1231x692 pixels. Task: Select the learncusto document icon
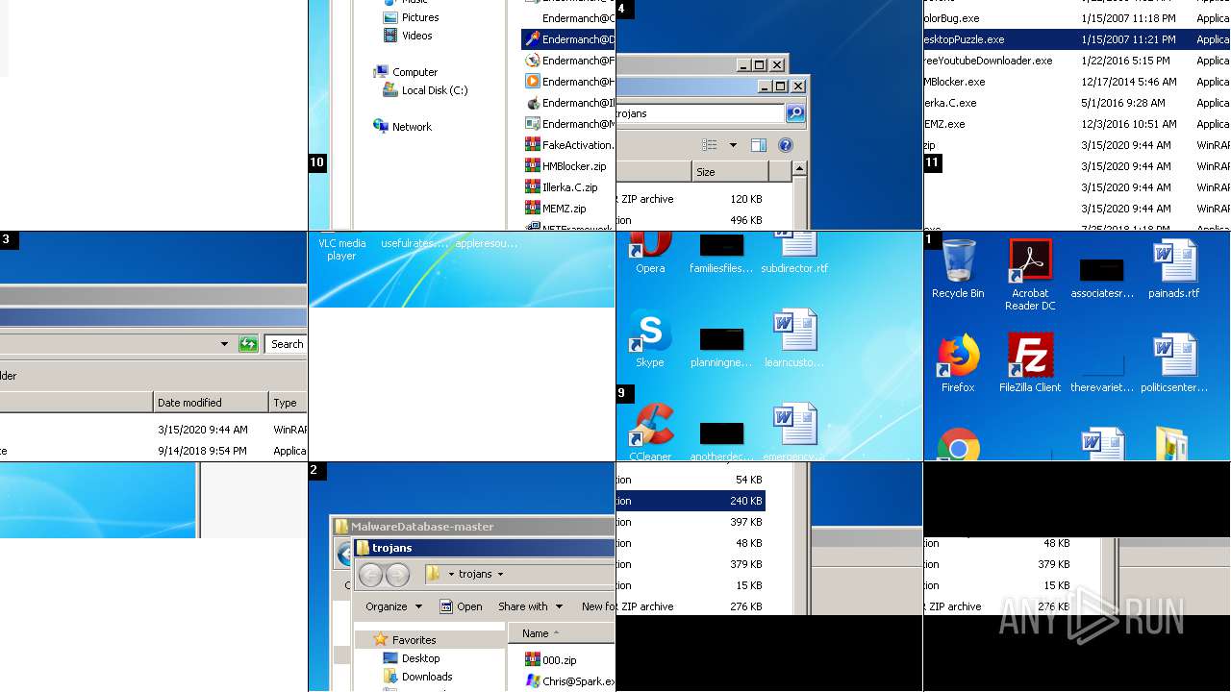point(794,338)
